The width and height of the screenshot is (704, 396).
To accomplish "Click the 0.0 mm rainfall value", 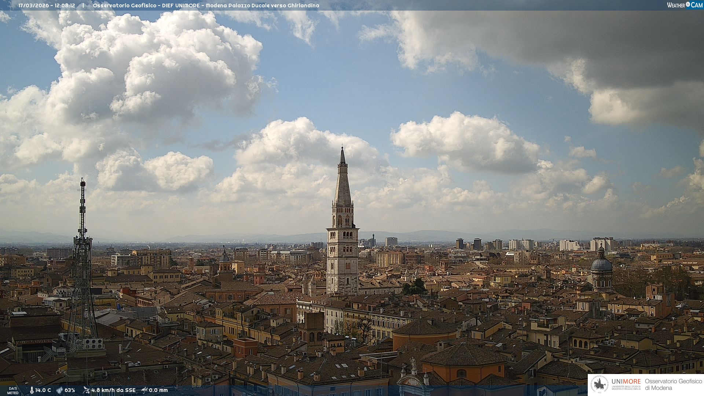I will (x=158, y=390).
